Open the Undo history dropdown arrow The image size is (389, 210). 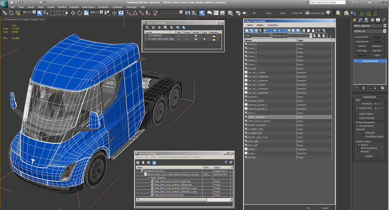[29, 2]
